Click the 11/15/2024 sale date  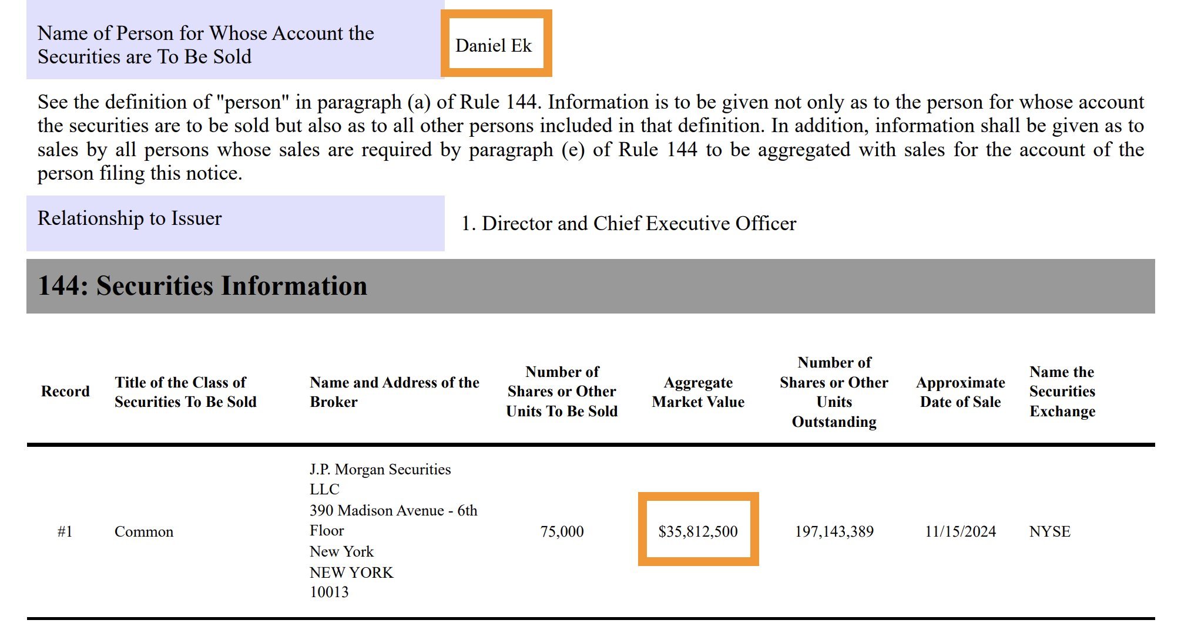click(960, 531)
